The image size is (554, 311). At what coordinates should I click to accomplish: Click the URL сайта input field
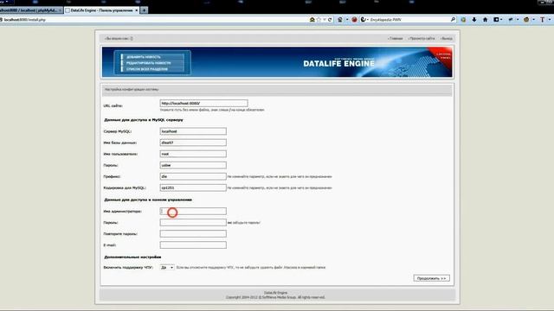point(204,103)
